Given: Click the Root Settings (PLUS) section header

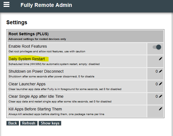Looking at the screenshot, I should [85, 36].
